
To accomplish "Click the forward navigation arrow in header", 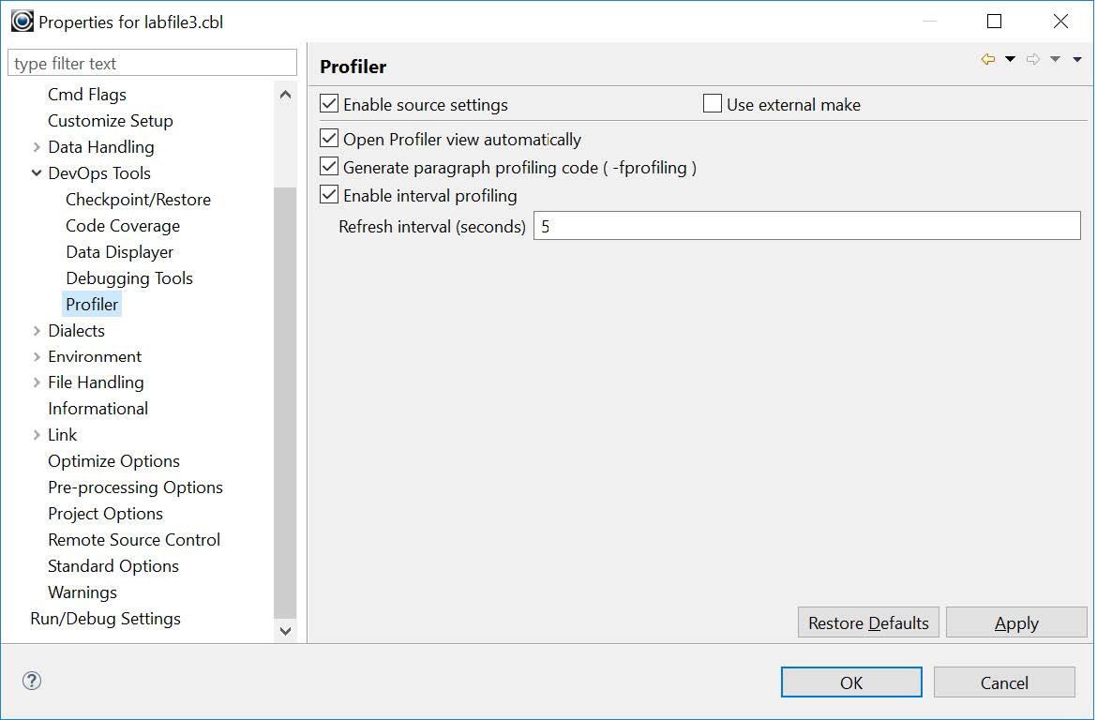I will pyautogui.click(x=1033, y=58).
